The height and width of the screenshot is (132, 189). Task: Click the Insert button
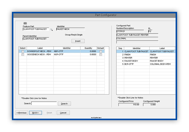[78, 41]
